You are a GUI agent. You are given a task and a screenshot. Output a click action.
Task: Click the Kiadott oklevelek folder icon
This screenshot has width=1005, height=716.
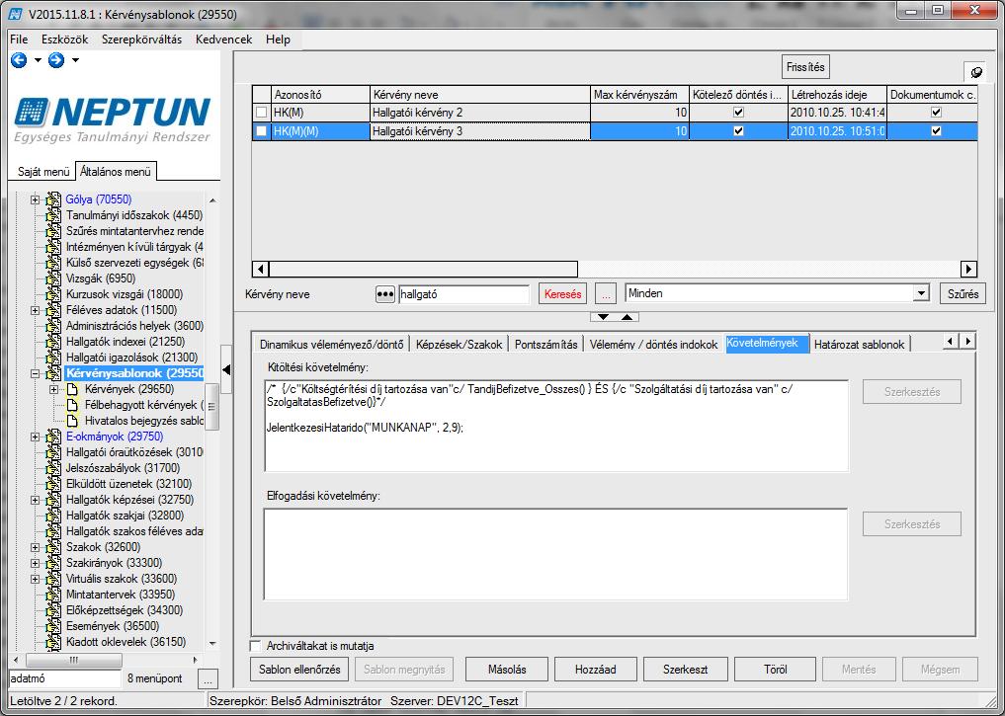53,642
